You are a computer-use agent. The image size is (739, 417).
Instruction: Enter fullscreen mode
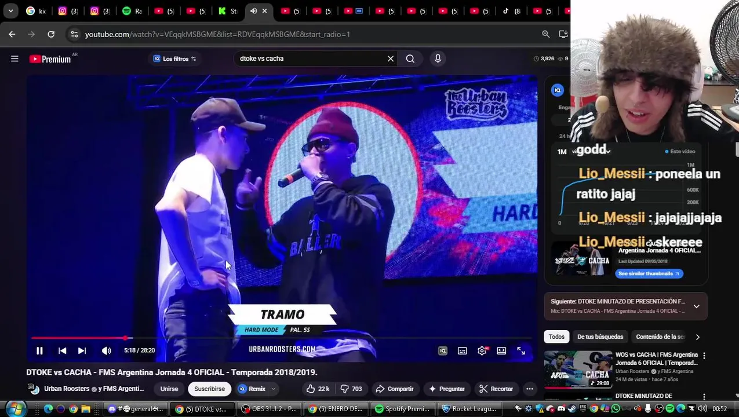click(521, 350)
